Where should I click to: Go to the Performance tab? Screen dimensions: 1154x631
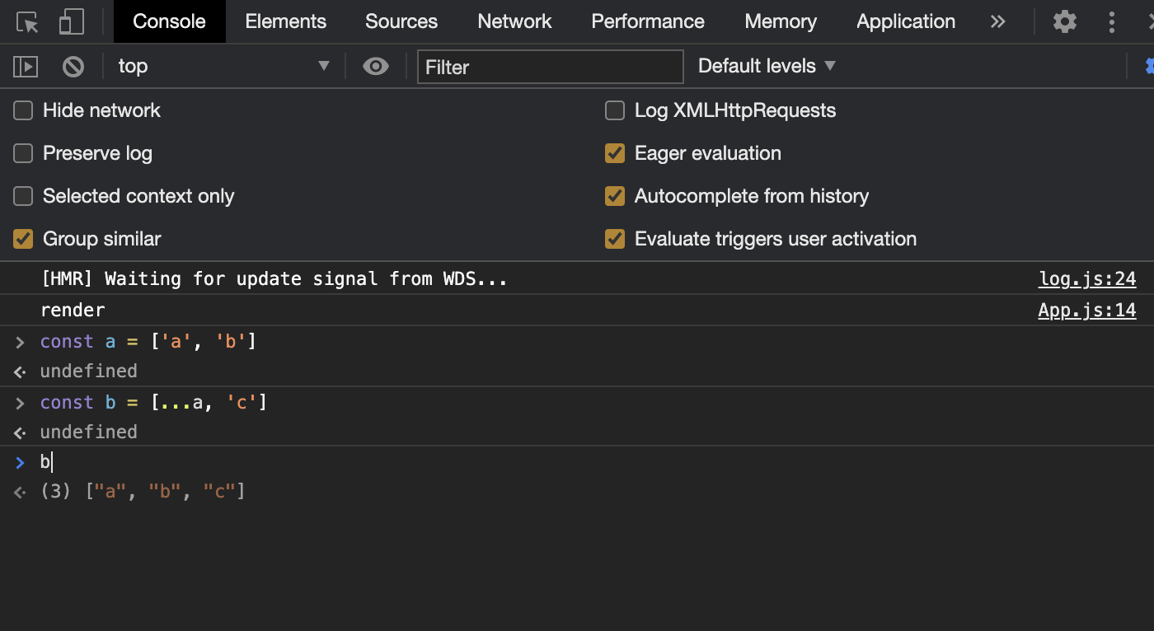point(648,21)
